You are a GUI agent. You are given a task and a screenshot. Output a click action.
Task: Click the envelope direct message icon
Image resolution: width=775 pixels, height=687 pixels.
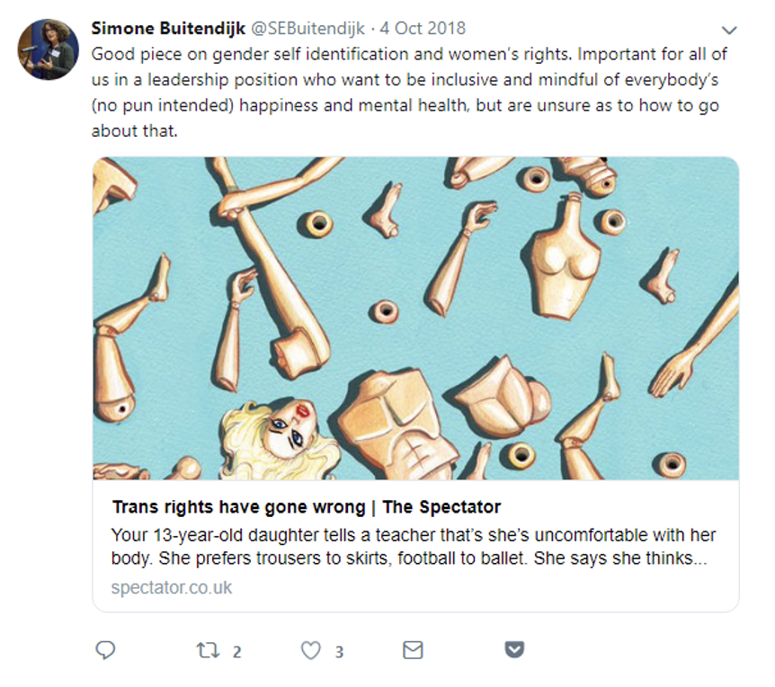pyautogui.click(x=413, y=650)
